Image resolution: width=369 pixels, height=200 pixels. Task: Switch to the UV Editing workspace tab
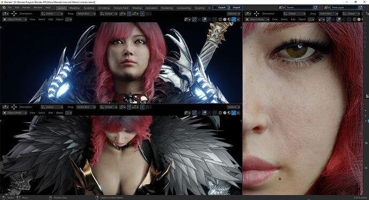point(104,8)
